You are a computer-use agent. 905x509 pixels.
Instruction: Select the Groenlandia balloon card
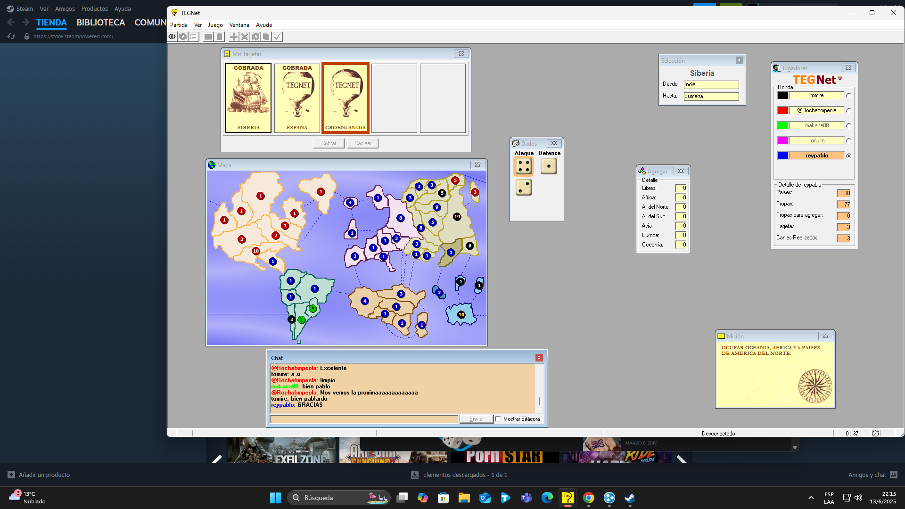[x=346, y=98]
